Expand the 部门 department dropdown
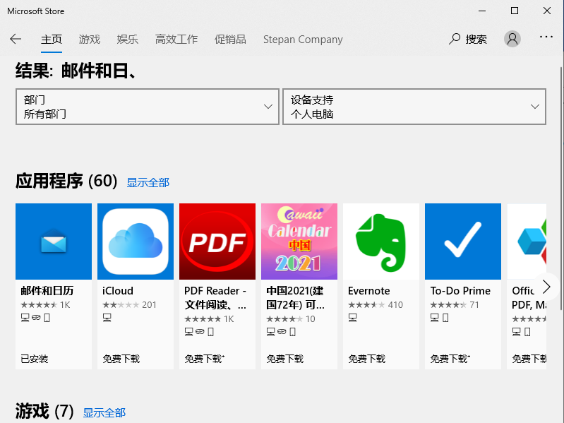 click(x=147, y=107)
